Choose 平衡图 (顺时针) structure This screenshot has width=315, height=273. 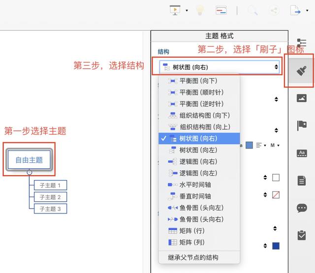click(x=199, y=92)
